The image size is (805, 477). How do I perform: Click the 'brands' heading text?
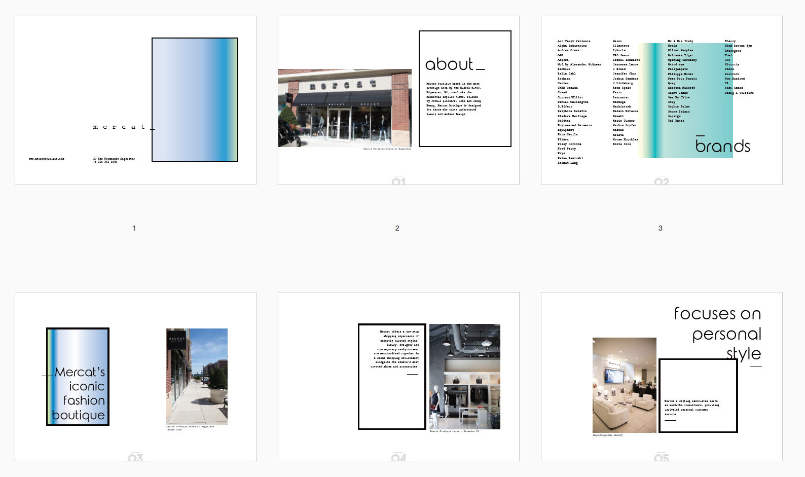pyautogui.click(x=722, y=146)
